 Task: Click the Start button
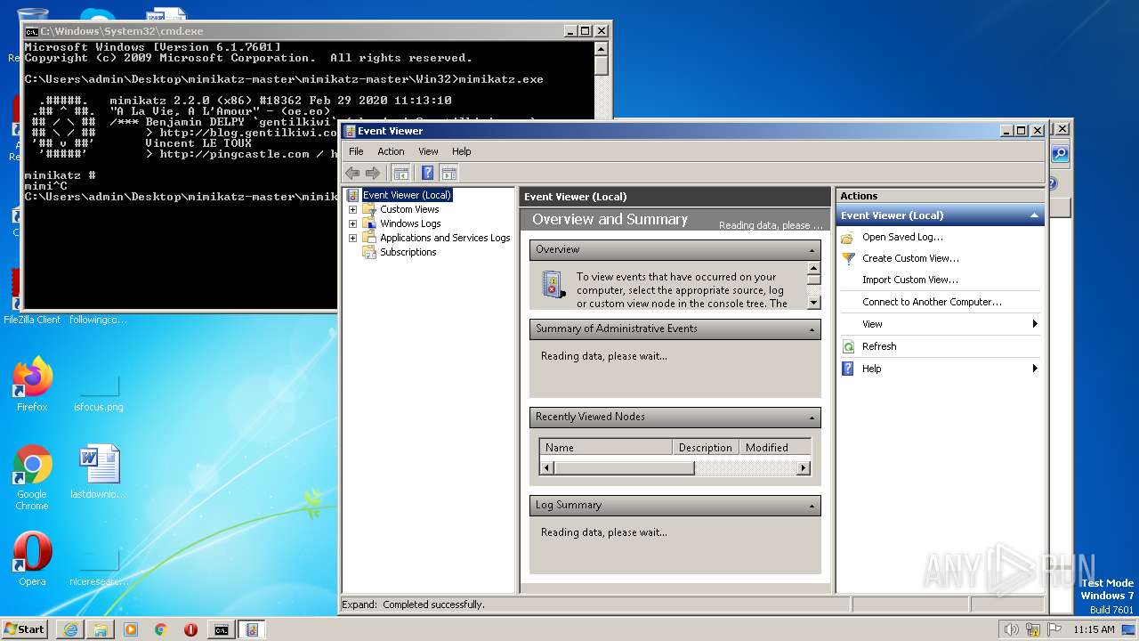[24, 629]
